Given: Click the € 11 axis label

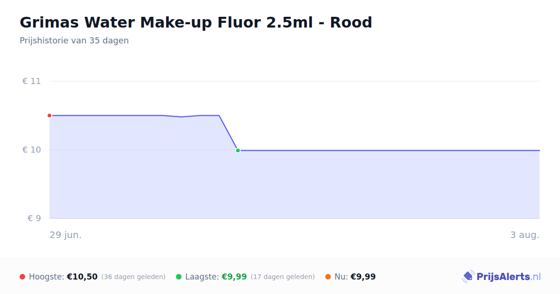Looking at the screenshot, I should (32, 81).
